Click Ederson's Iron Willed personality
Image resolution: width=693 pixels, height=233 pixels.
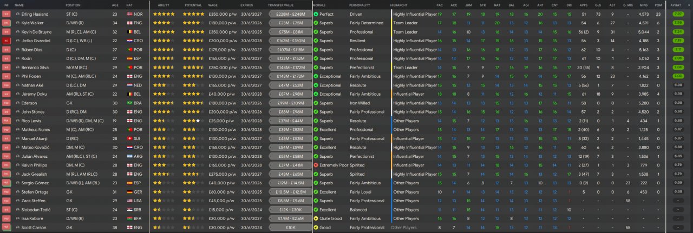[360, 103]
